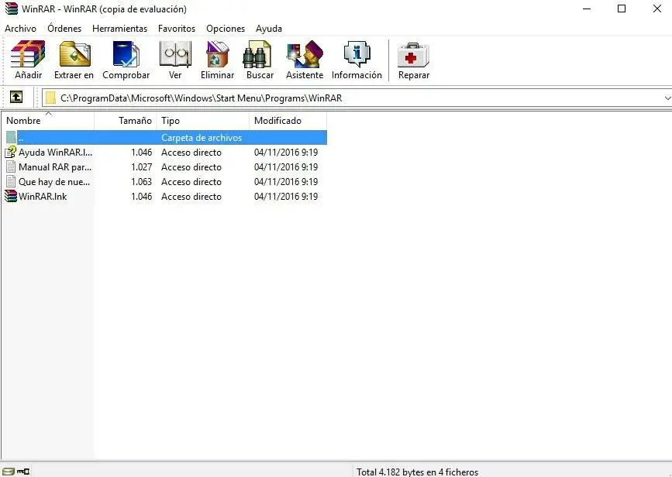Screen dimensions: 672x477
Task: Open the Ver viewer icon
Action: [175, 54]
